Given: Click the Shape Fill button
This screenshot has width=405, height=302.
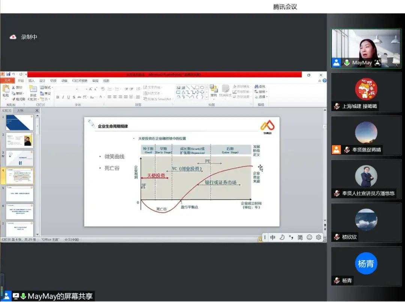Looking at the screenshot, I should [241, 86].
